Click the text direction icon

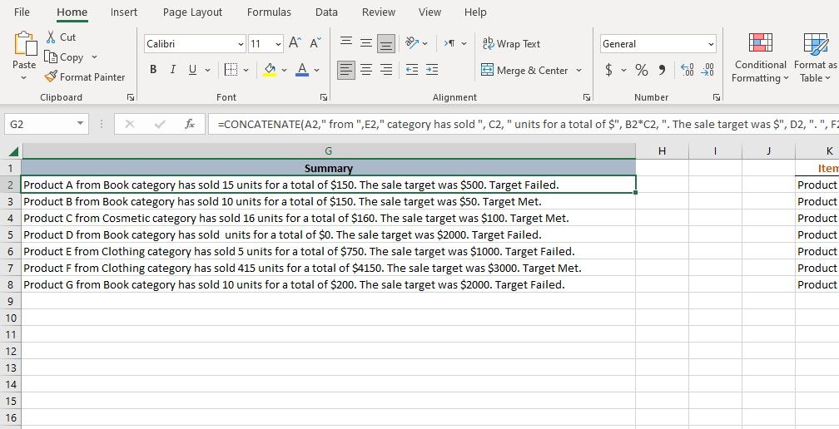point(449,43)
